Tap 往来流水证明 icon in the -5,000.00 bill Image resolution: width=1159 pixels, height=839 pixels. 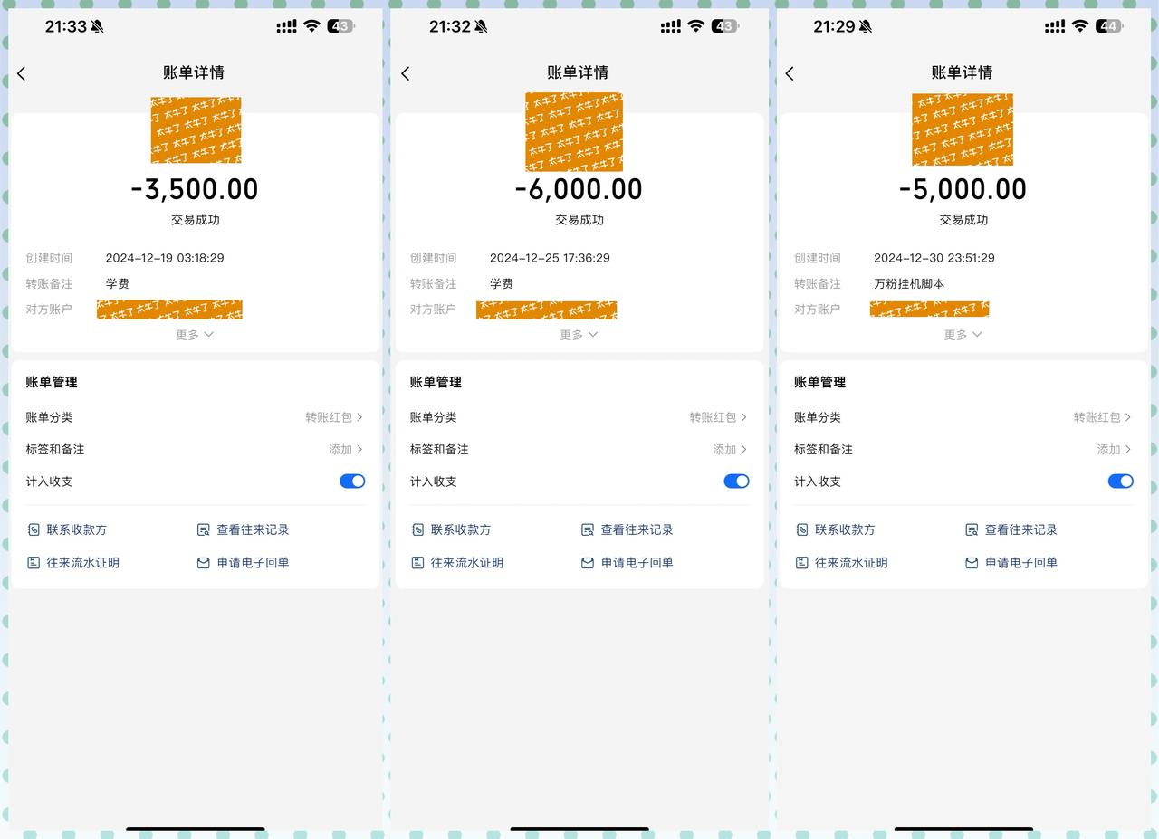(x=801, y=562)
